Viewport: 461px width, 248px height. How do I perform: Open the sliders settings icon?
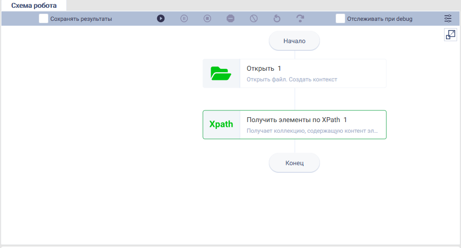click(x=448, y=18)
